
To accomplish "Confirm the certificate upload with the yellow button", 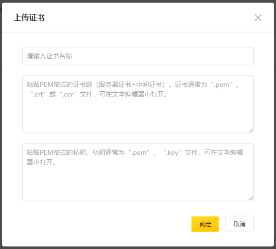I will pos(205,224).
